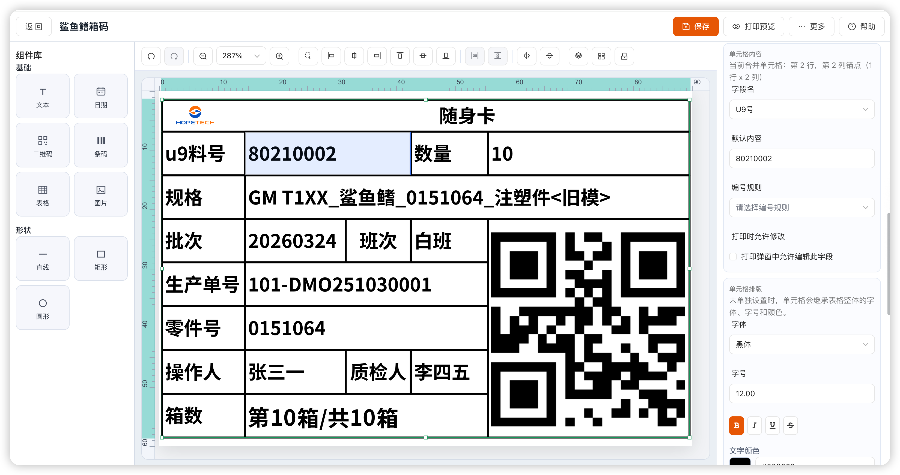
Task: Zoom out the canvas
Action: (203, 56)
